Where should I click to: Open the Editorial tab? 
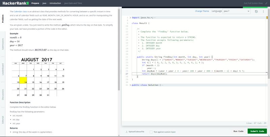3,119
